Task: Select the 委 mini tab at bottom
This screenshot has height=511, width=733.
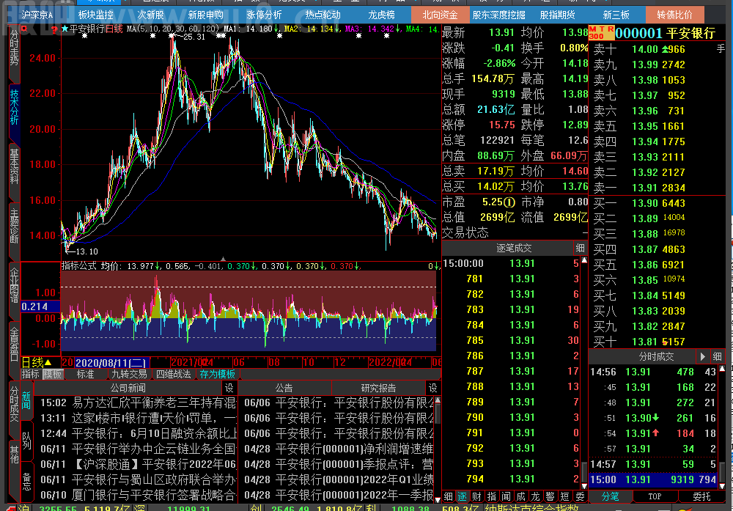Action: pos(580,496)
